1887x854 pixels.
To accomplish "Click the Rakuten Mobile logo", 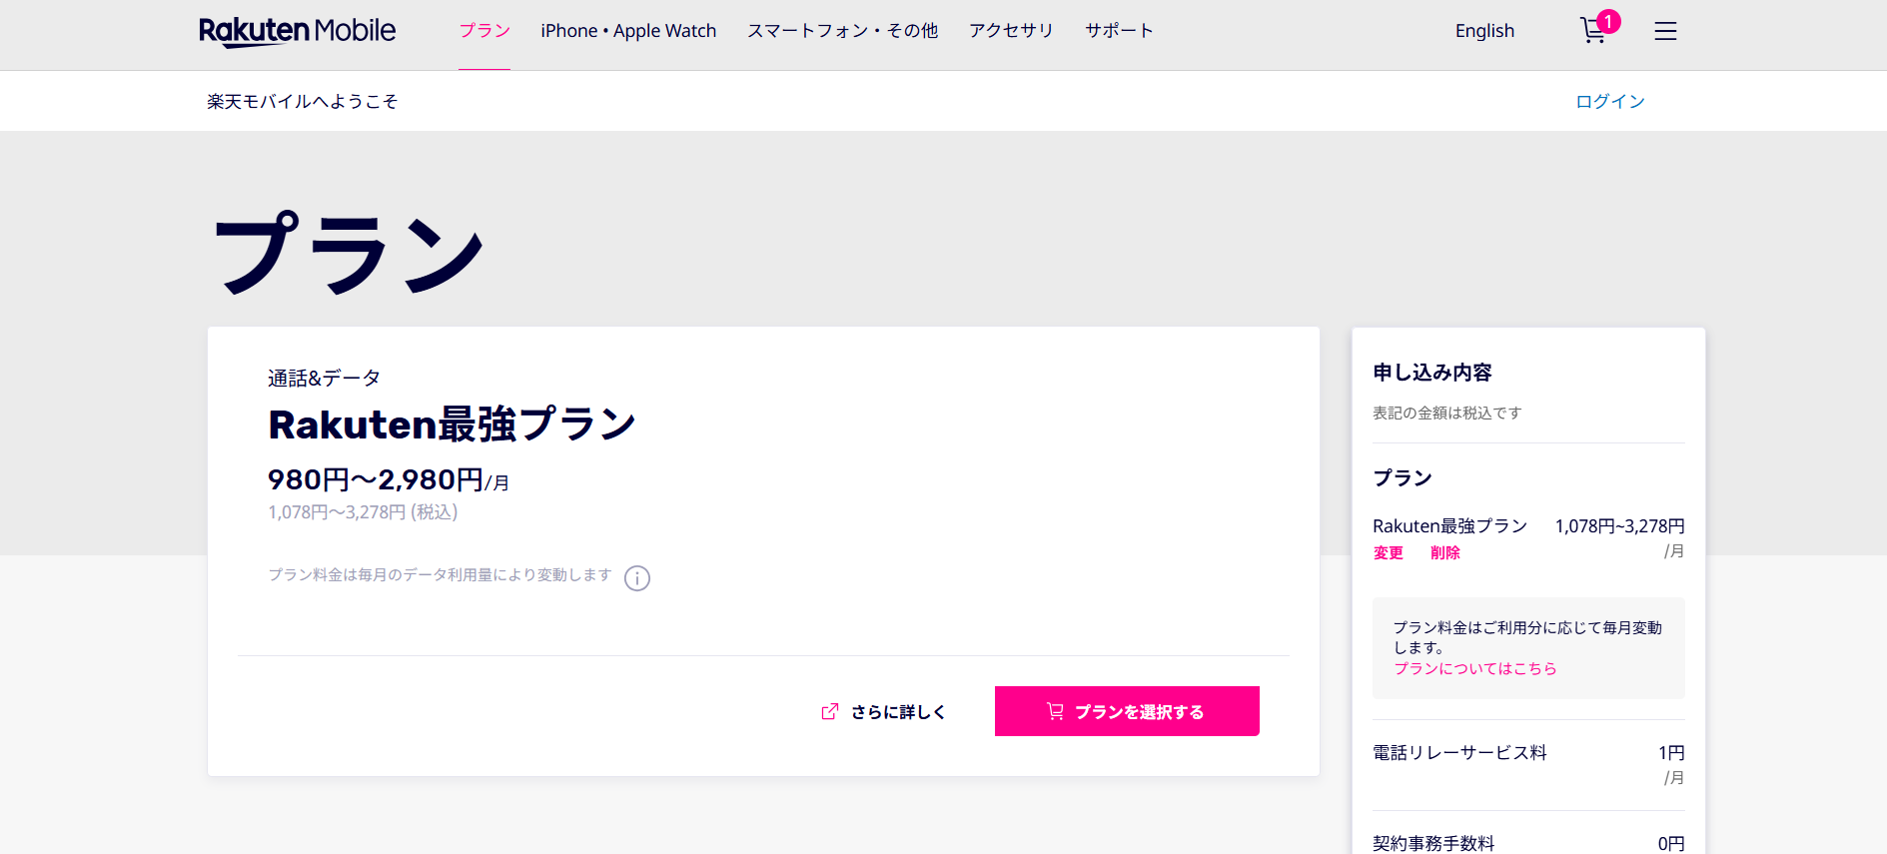I will click(x=298, y=32).
